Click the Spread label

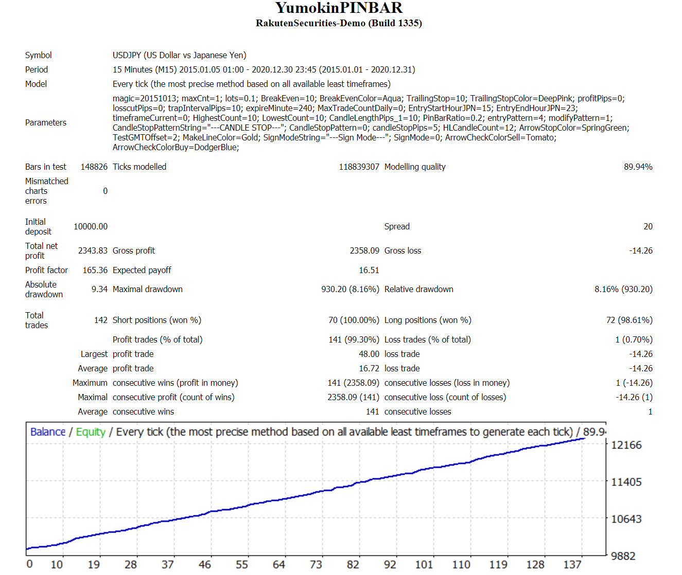tap(397, 226)
